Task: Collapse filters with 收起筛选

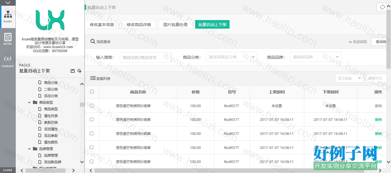Action: (x=358, y=42)
